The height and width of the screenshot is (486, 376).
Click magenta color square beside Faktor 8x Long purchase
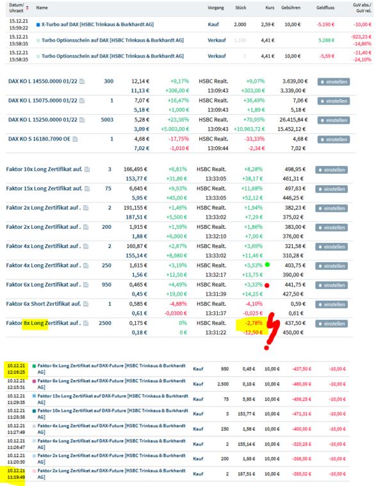pos(34,381)
